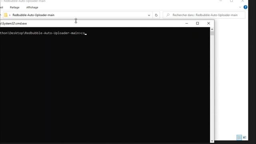Viewport: 256px width, 144px height.
Task: Maximize the cmd.exe window
Action: tap(197, 23)
